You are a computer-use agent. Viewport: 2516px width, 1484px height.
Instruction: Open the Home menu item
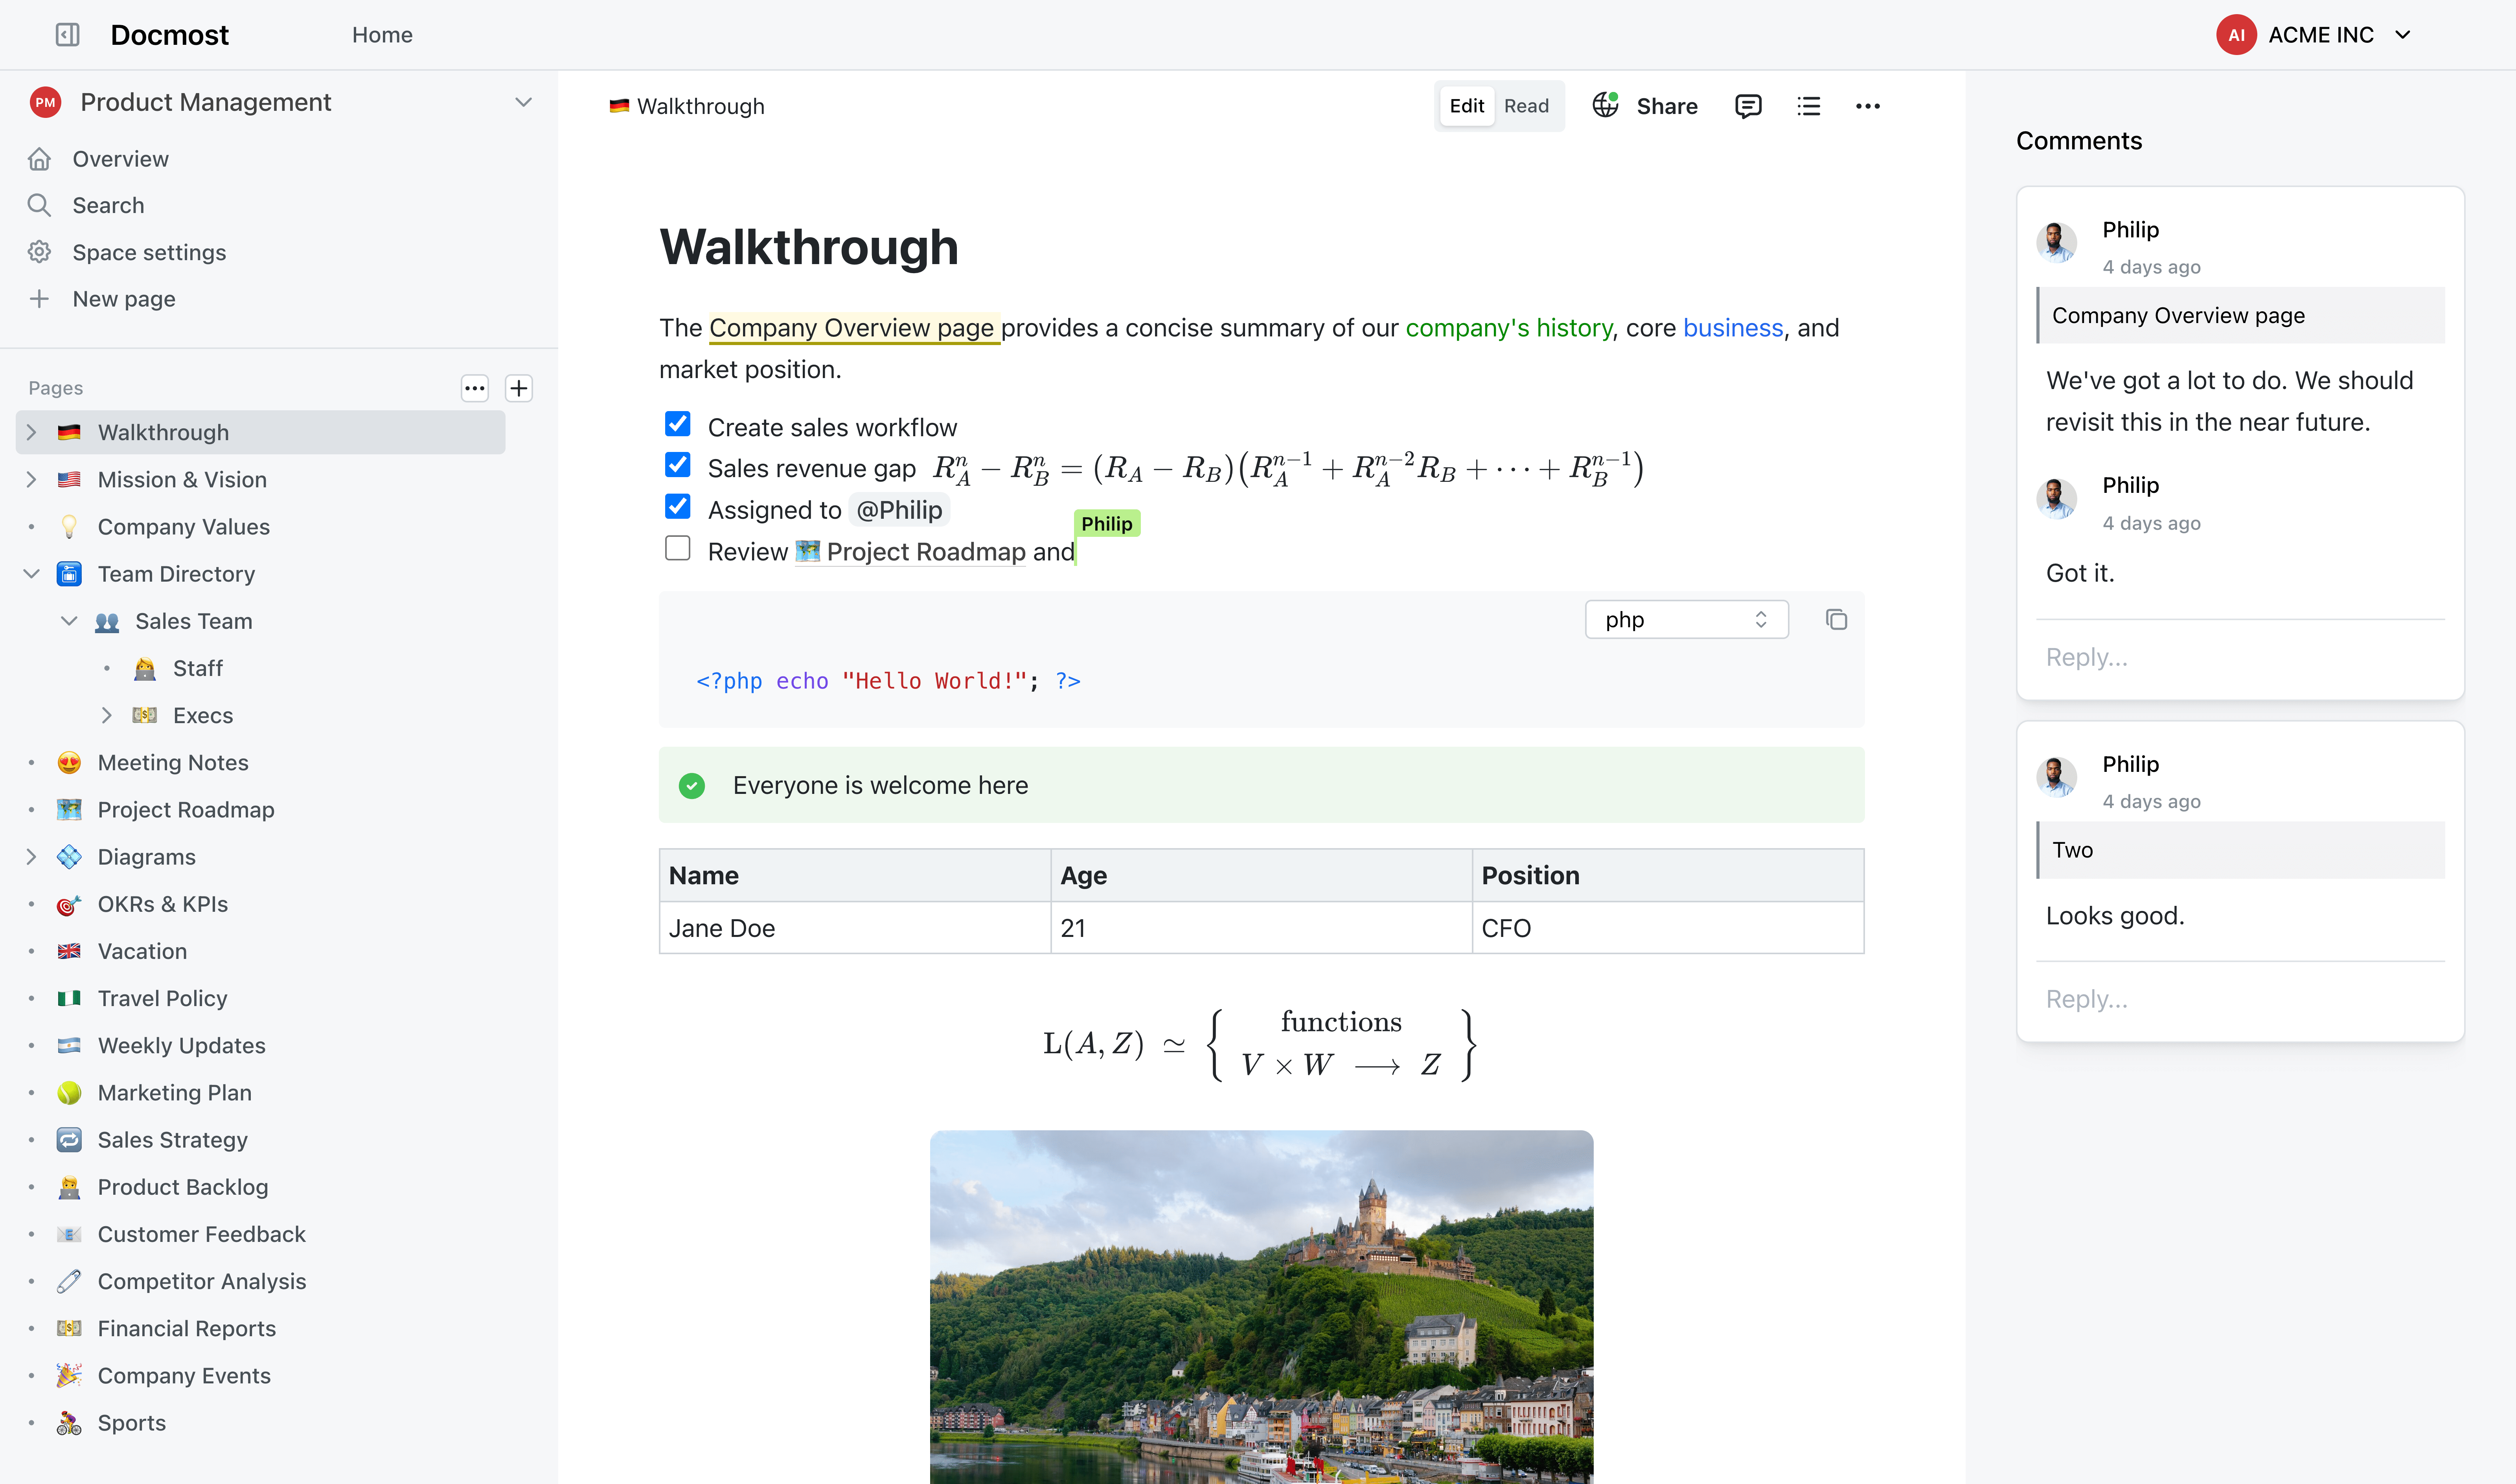pyautogui.click(x=382, y=34)
